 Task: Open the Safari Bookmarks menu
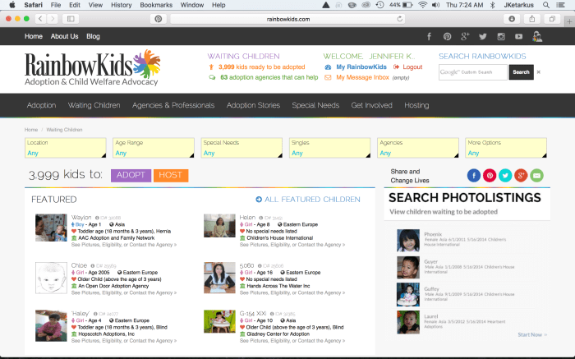click(x=156, y=5)
